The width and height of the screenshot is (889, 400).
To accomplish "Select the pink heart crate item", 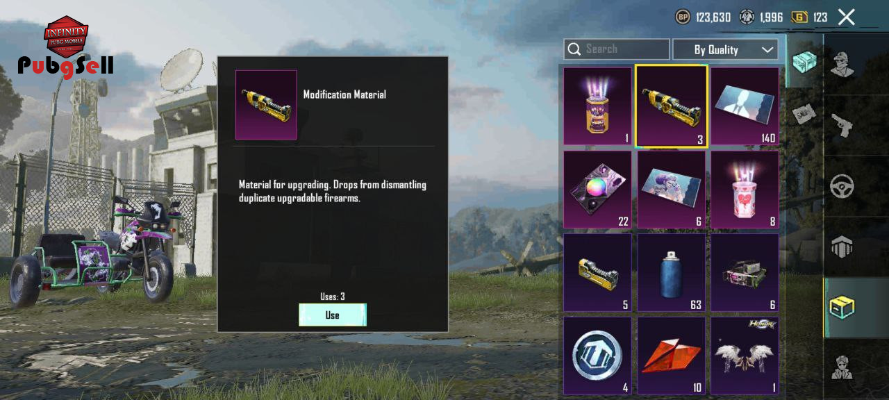I will coord(745,189).
